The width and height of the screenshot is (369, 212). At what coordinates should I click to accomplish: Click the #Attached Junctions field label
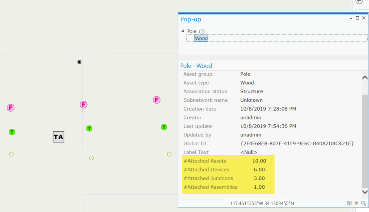click(208, 178)
